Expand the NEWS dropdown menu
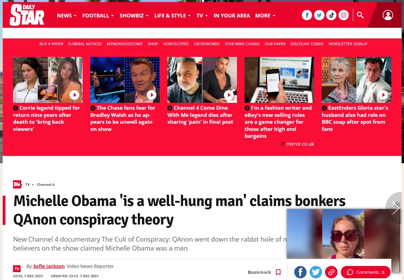404x280 pixels. tap(67, 16)
